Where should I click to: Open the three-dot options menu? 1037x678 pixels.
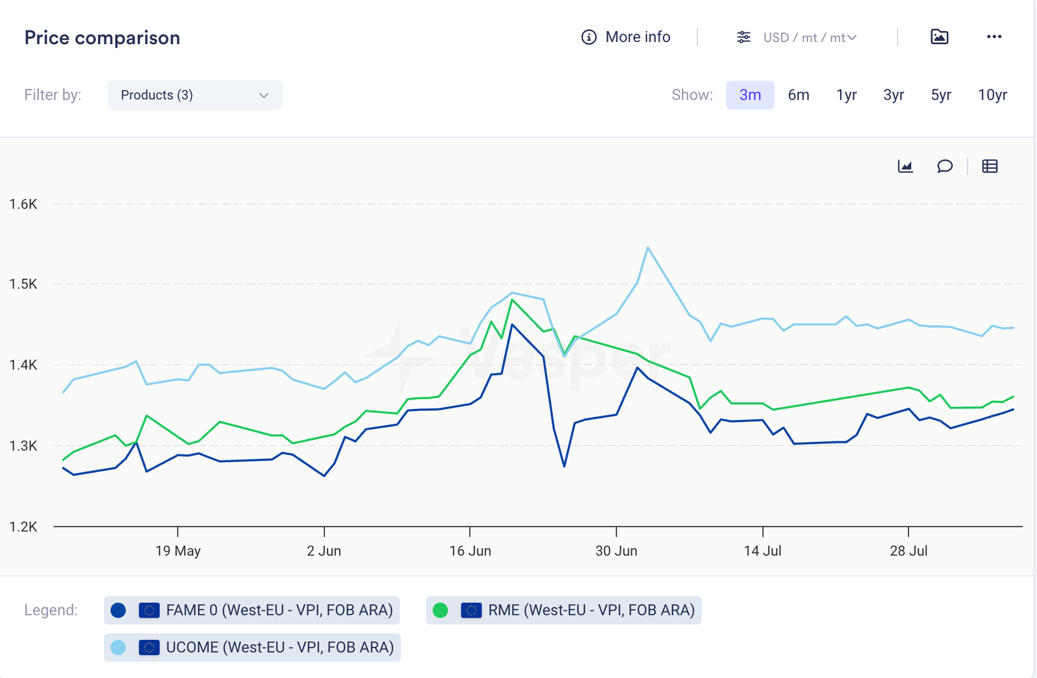click(994, 37)
